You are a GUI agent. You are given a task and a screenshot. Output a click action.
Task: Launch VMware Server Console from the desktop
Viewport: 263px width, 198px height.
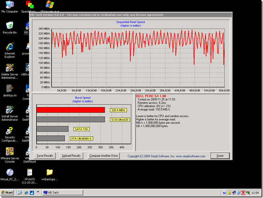click(9, 152)
